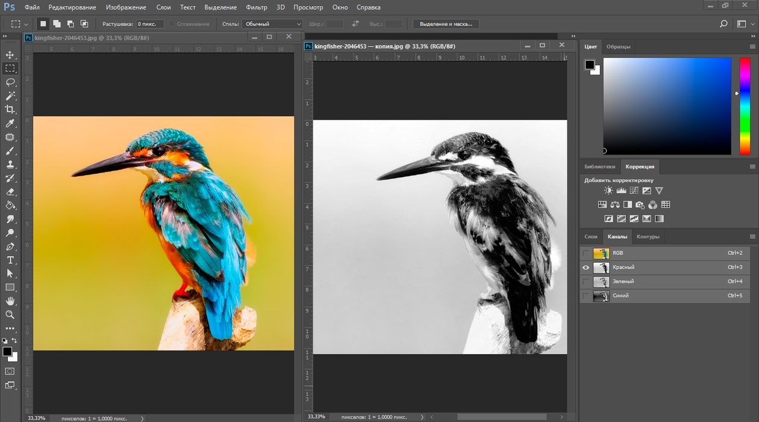Open the search magnifier in options bar

point(723,24)
